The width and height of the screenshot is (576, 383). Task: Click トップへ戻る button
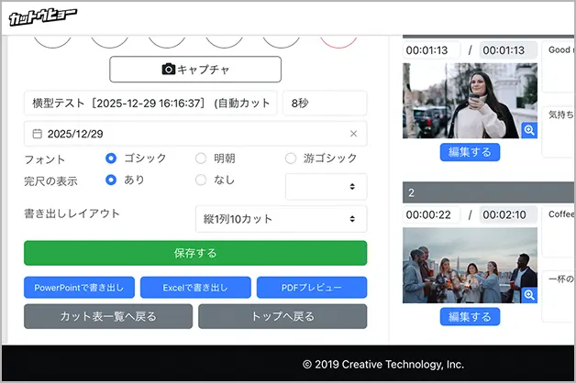pos(282,316)
